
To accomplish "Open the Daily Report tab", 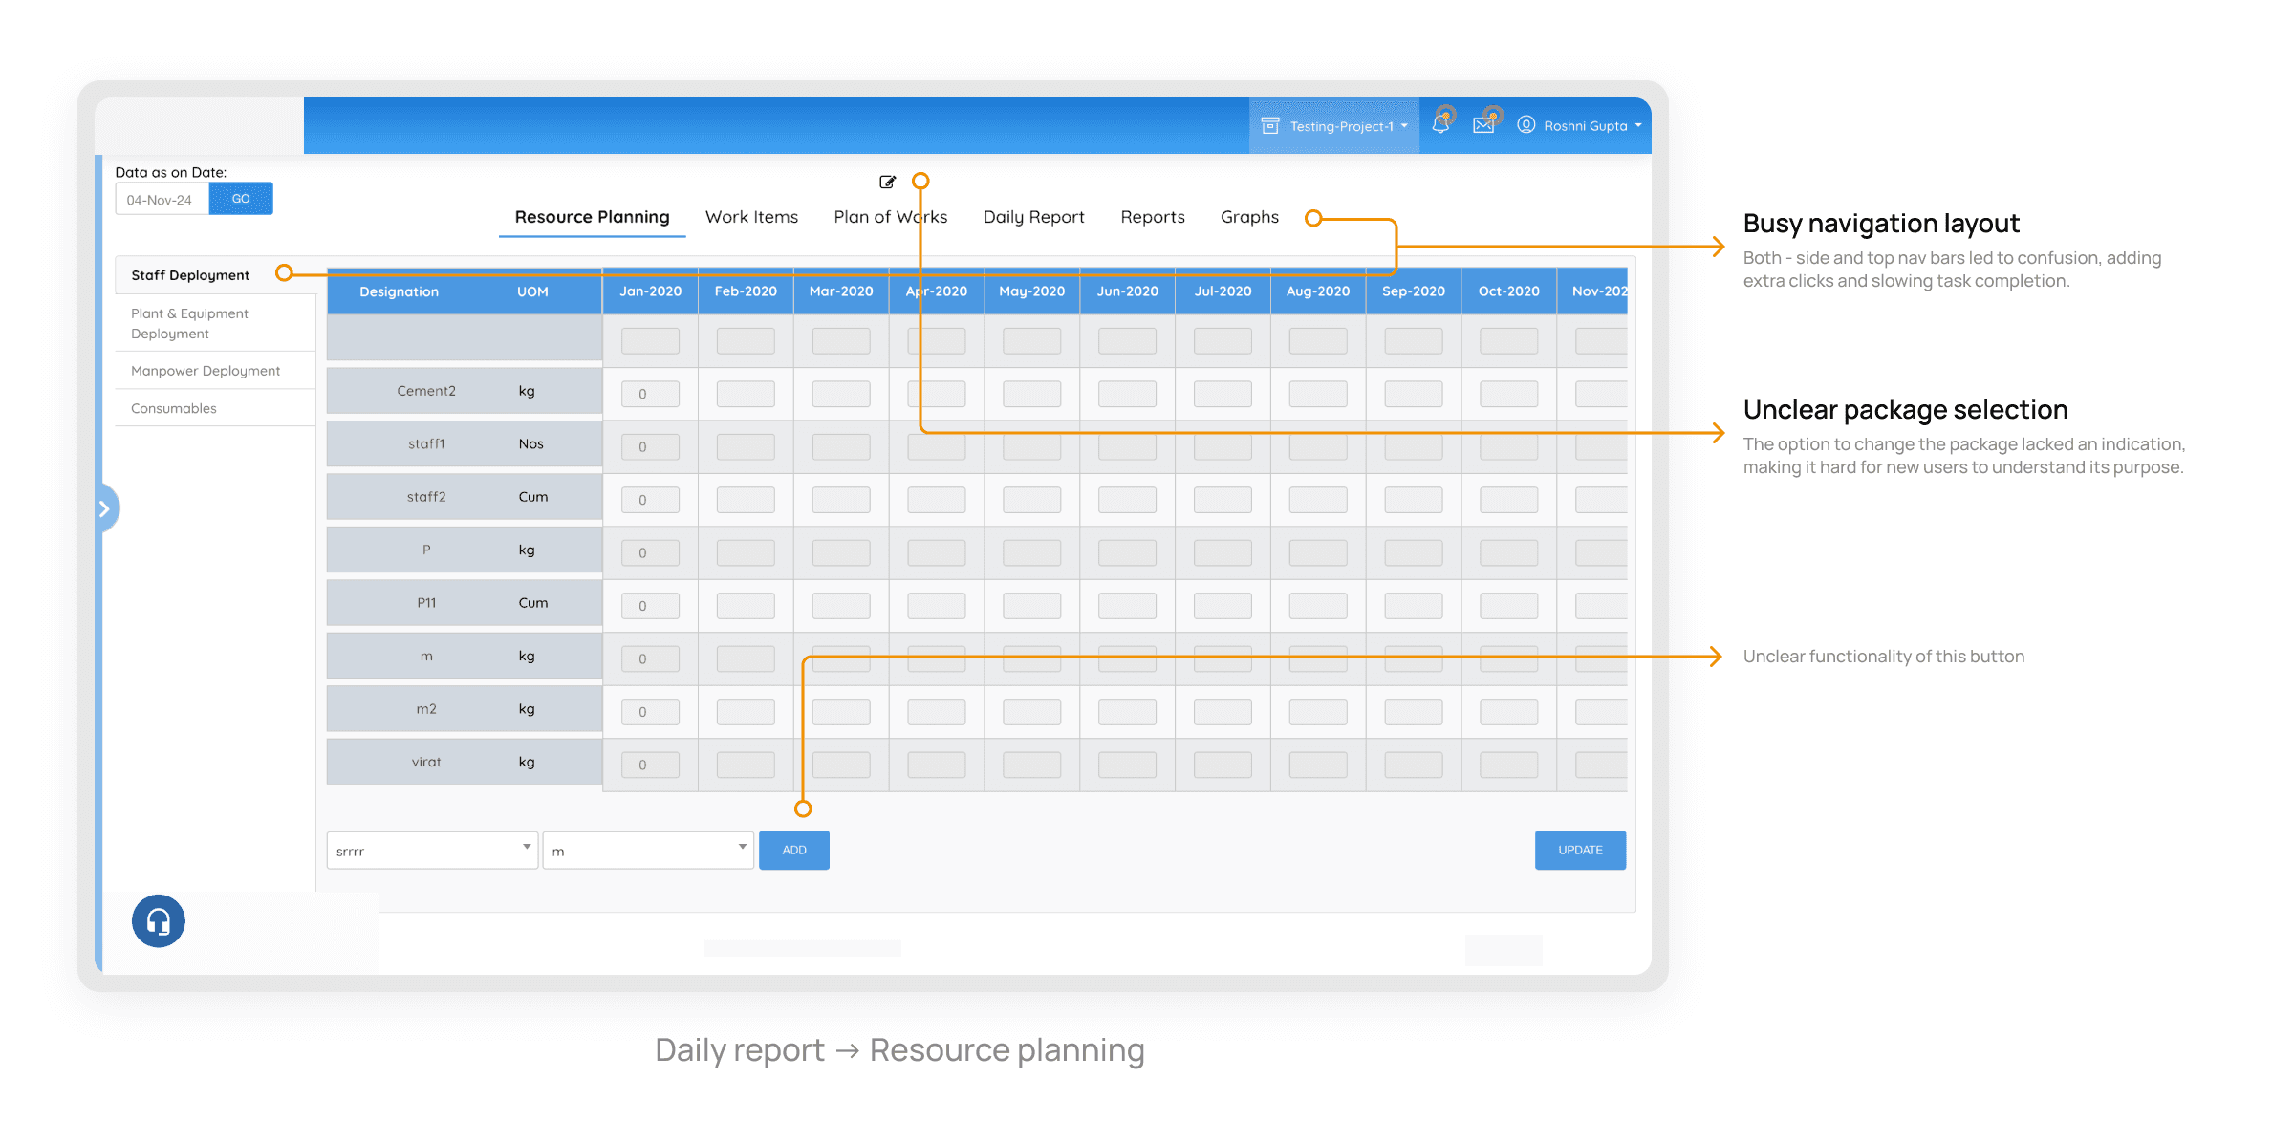I will [1033, 217].
